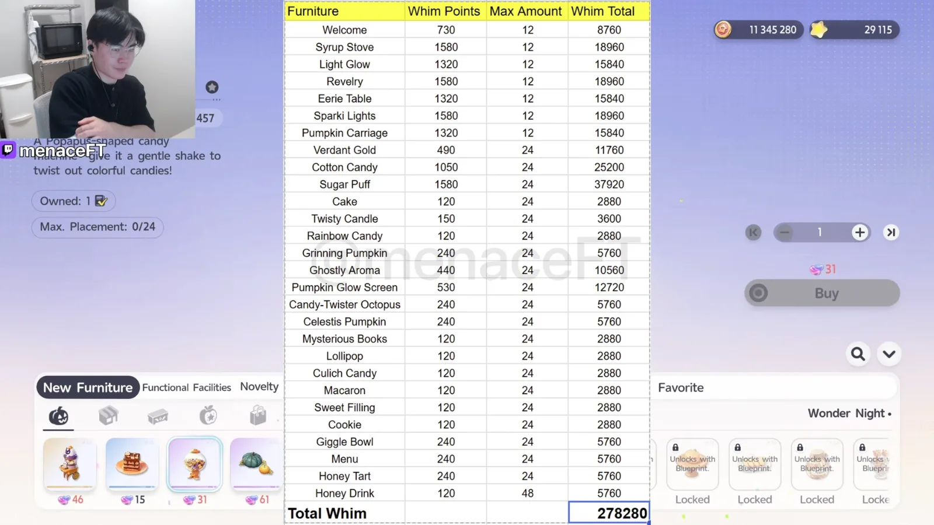
Task: Increase quantity with the plus button
Action: pyautogui.click(x=859, y=232)
